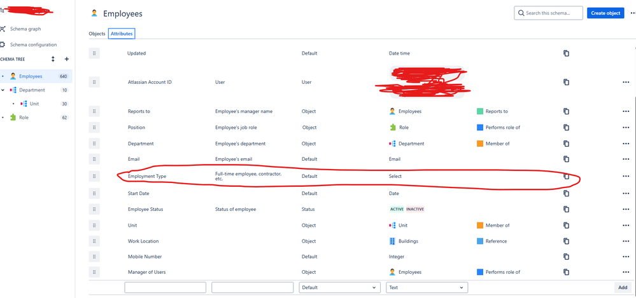Focus new attribute name input field
Screen dimensions: 636x298
click(x=165, y=287)
